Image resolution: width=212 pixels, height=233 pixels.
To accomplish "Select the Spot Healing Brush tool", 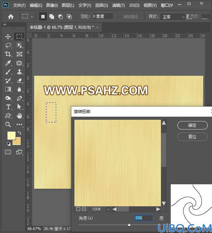I will [x=19, y=63].
